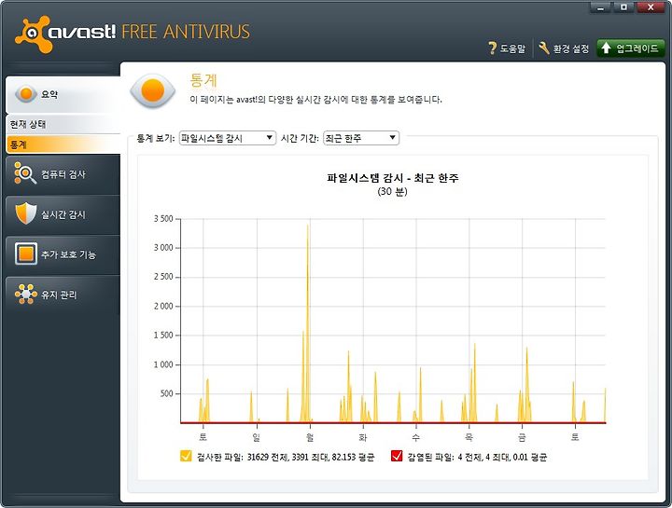The image size is (672, 508).
Task: Click the molecule icon for 유지 관리
Action: click(x=26, y=294)
